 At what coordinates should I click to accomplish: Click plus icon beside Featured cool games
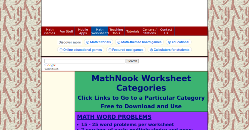(x=110, y=50)
